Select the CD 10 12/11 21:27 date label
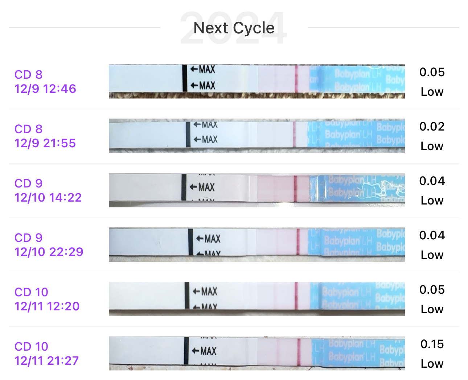The image size is (468, 380). tap(46, 354)
